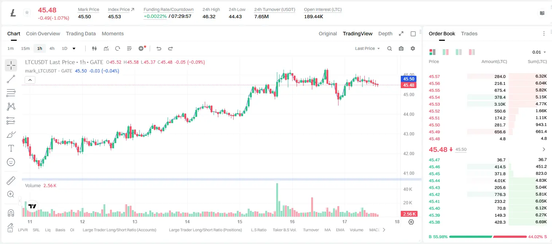Switch to Depth chart view
552x244 pixels.
(x=385, y=34)
